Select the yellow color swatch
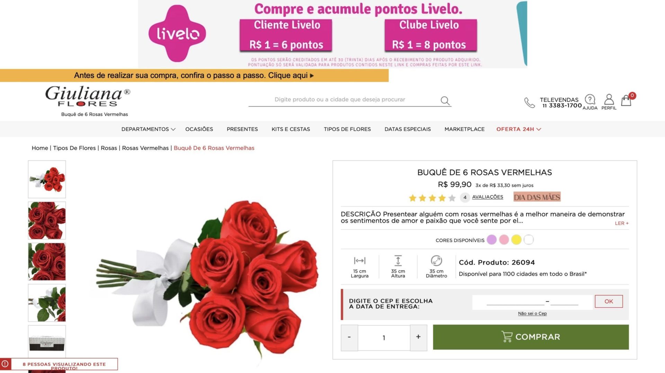The image size is (665, 373). point(516,240)
